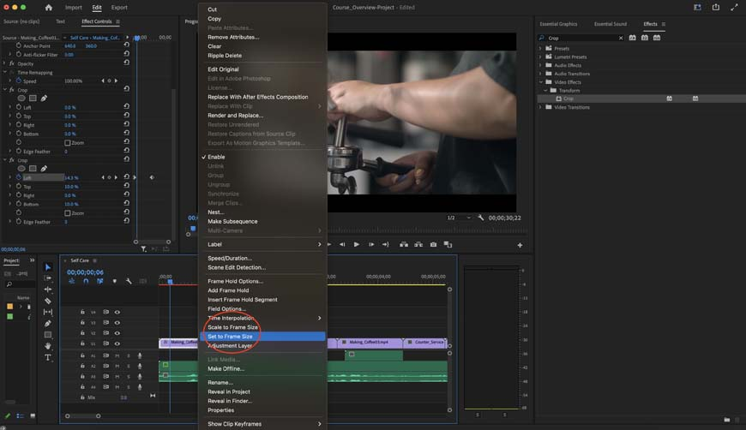Toggle V1 track output eye
Image resolution: width=746 pixels, height=430 pixels.
tap(117, 343)
